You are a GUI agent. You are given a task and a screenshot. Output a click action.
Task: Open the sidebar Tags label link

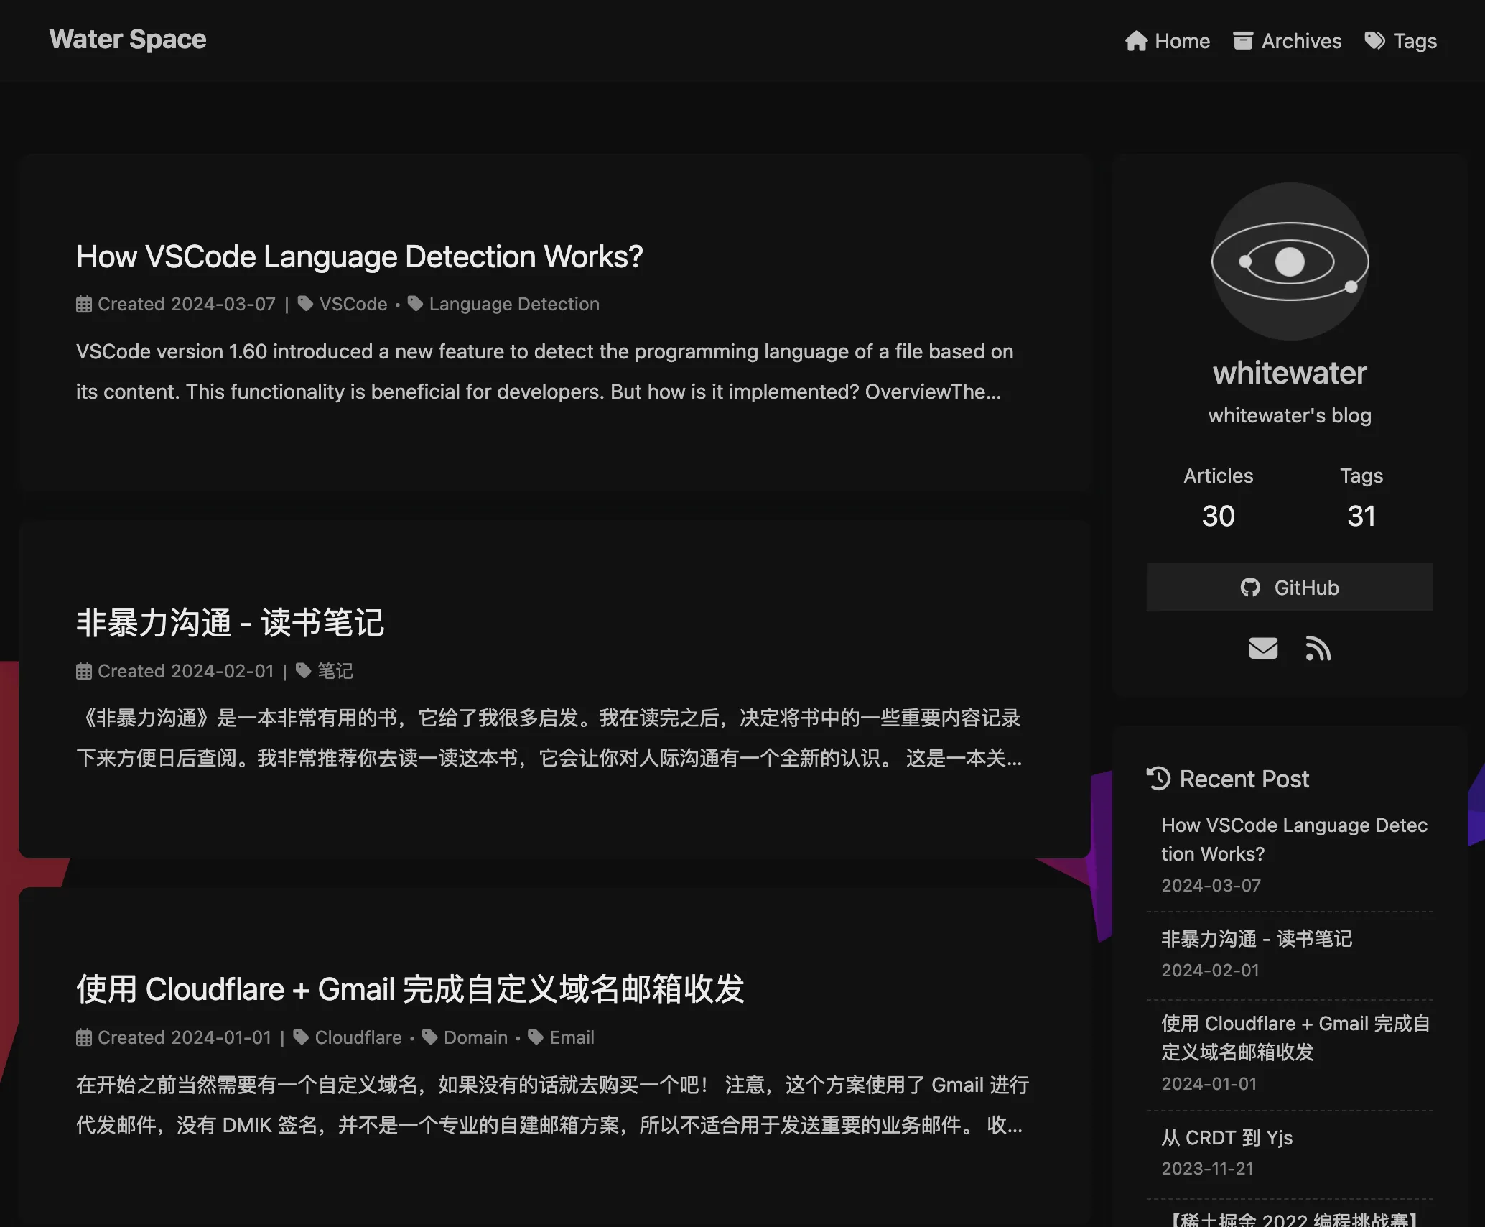[x=1361, y=476]
